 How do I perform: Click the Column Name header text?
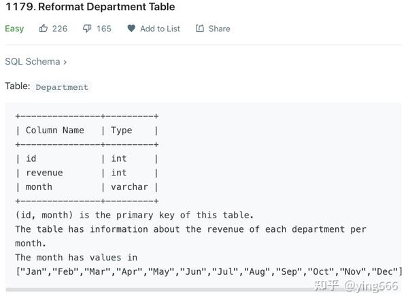[55, 130]
